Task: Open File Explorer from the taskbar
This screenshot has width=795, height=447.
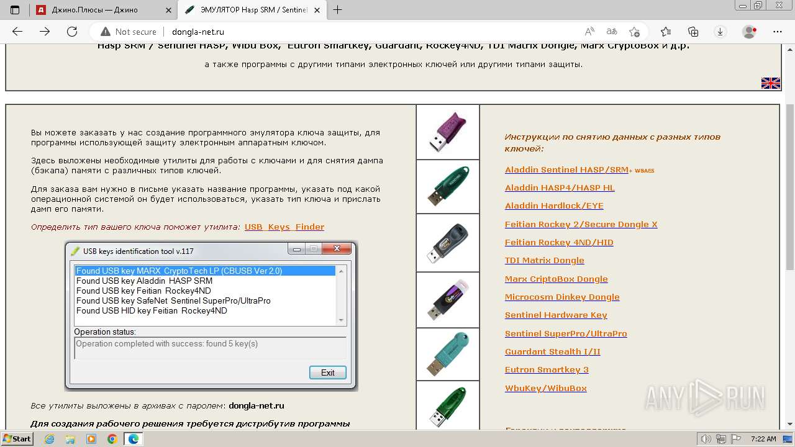Action: pos(70,439)
